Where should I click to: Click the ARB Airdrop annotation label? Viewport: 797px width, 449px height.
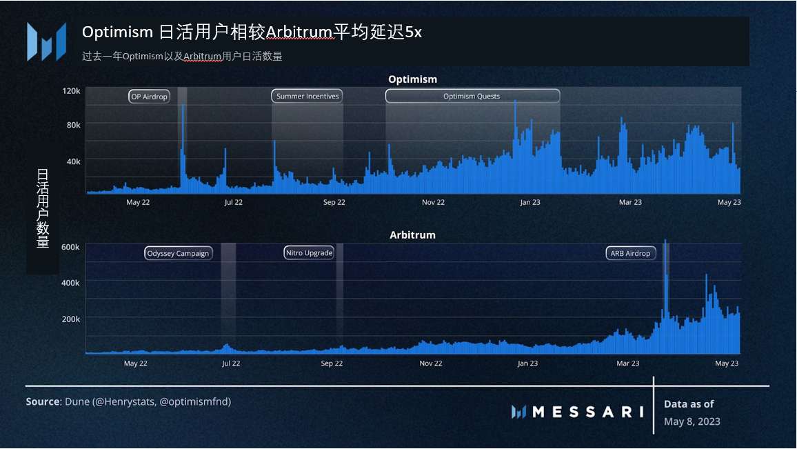(x=630, y=253)
